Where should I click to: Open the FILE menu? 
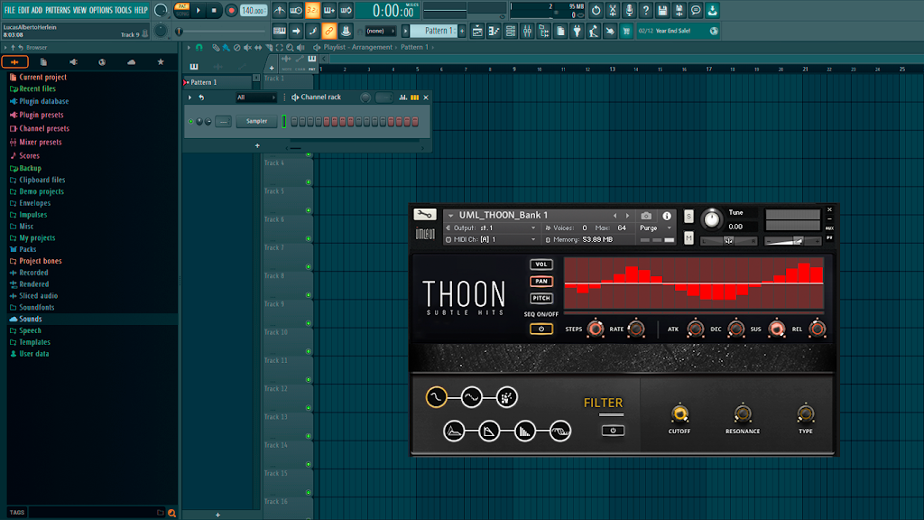click(x=9, y=10)
